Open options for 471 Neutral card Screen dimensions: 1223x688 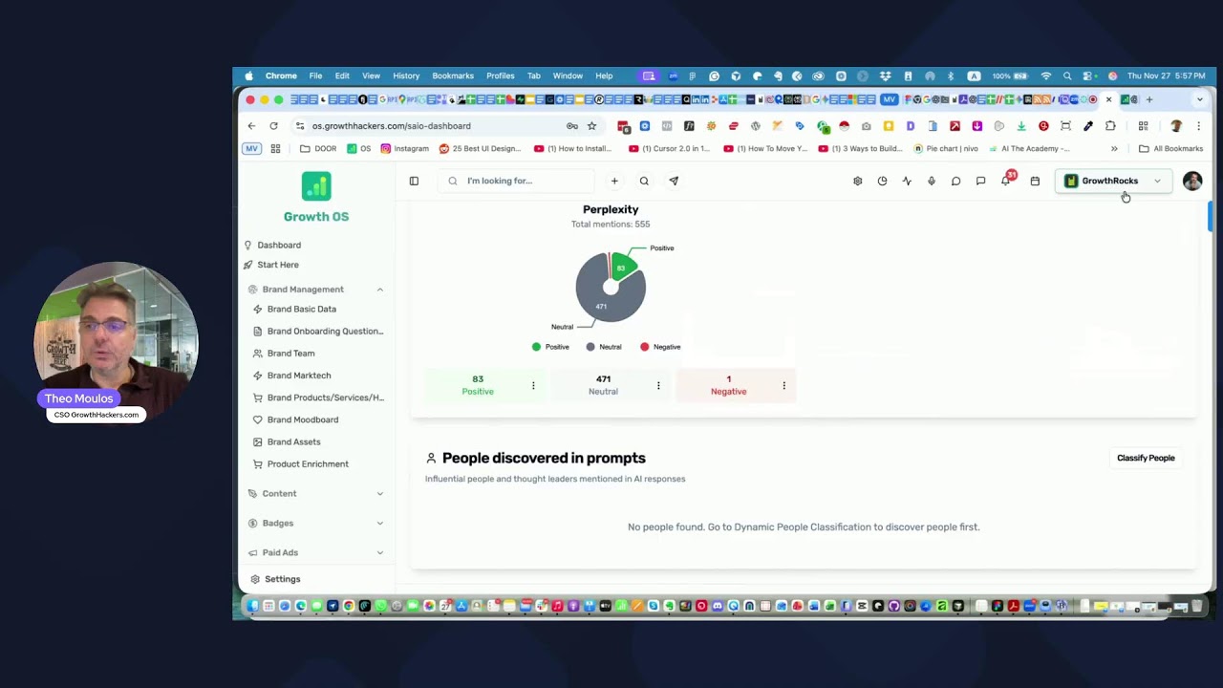coord(658,385)
